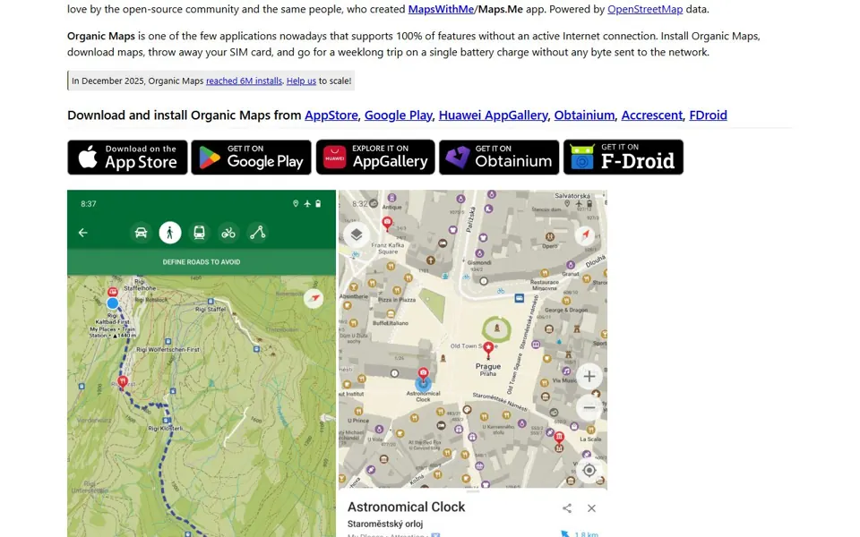Open the OpenStreetMap link
Image resolution: width=860 pixels, height=537 pixels.
pyautogui.click(x=644, y=9)
